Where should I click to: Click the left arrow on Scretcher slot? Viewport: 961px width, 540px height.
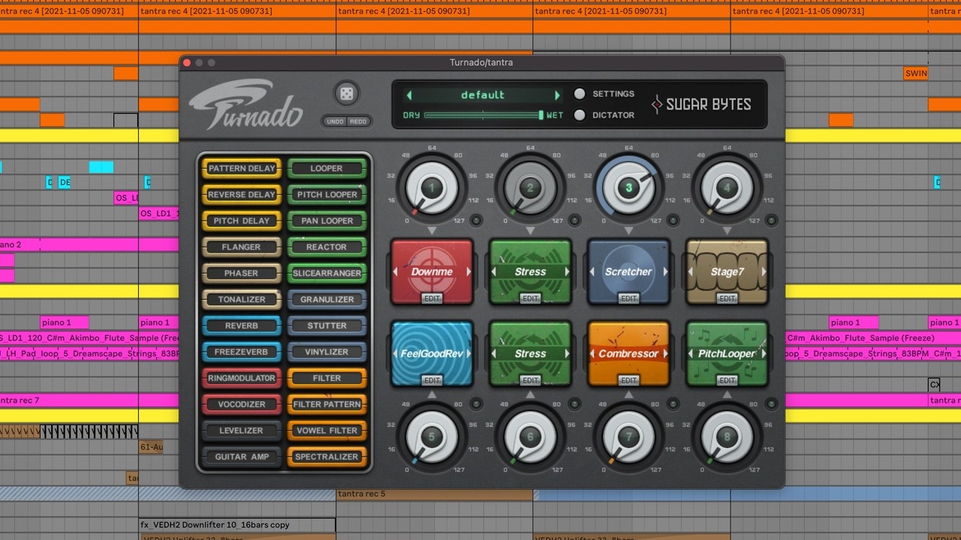click(592, 271)
